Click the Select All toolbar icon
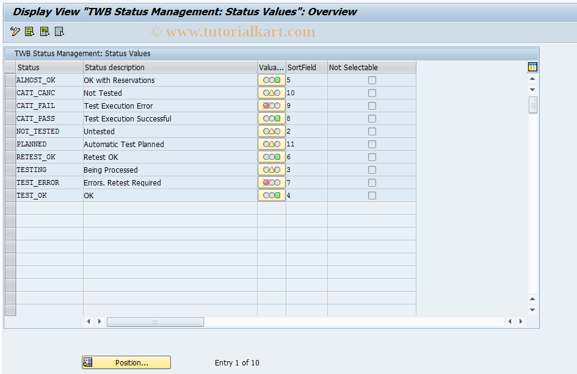The image size is (577, 374). [x=29, y=32]
